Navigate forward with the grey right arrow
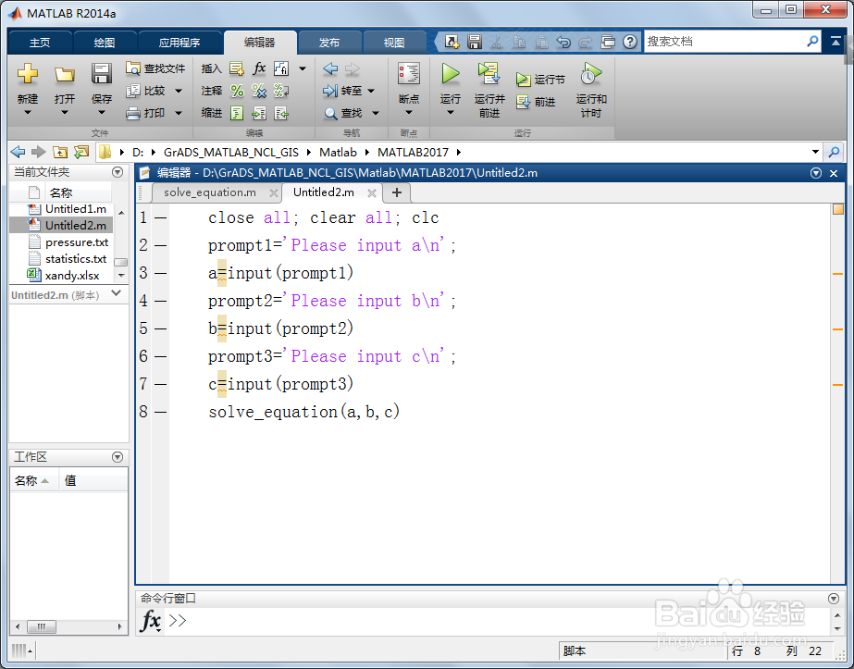The image size is (854, 669). (x=353, y=68)
